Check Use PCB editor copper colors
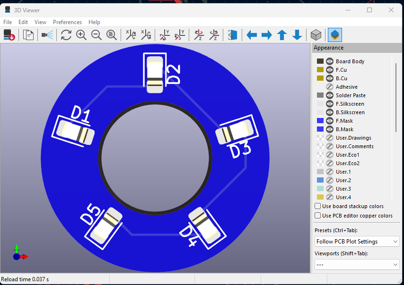The height and width of the screenshot is (285, 404). (x=318, y=216)
